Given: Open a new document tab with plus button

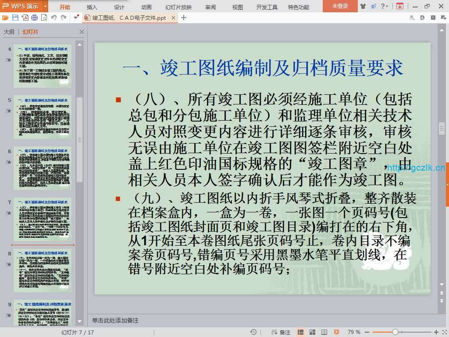Looking at the screenshot, I should coord(184,18).
